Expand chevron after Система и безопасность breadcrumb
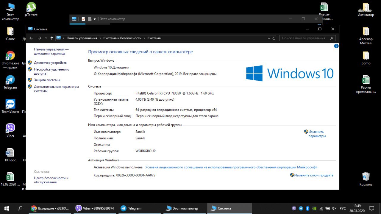 144,38
